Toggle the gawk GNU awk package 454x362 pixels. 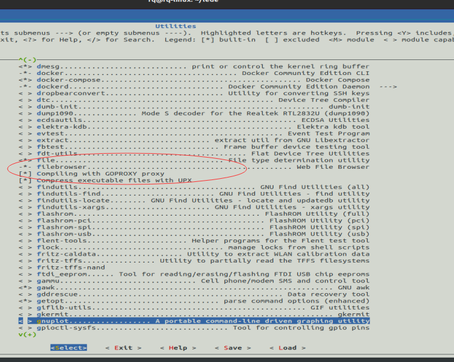(x=25, y=288)
